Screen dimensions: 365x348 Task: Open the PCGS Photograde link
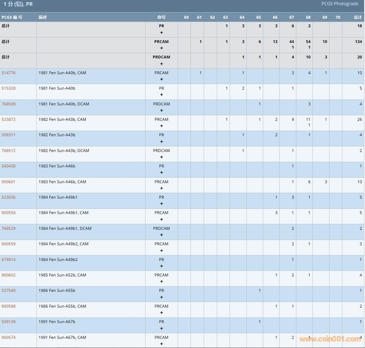point(340,4)
